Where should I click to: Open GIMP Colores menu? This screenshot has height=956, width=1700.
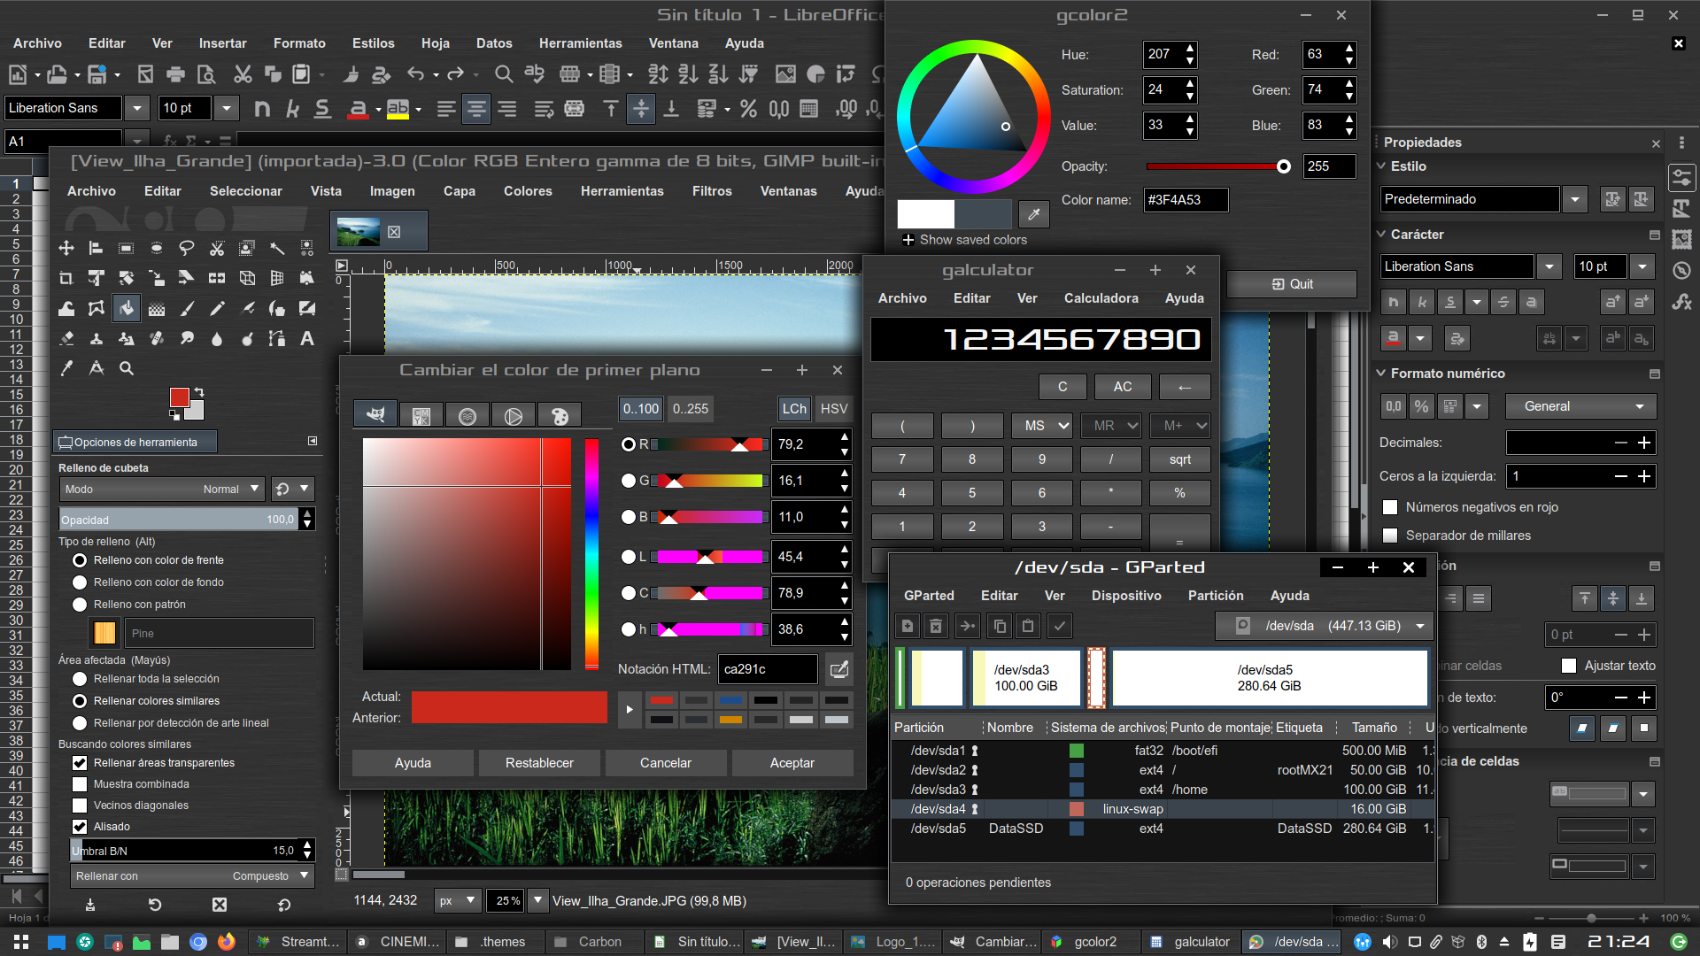(528, 191)
